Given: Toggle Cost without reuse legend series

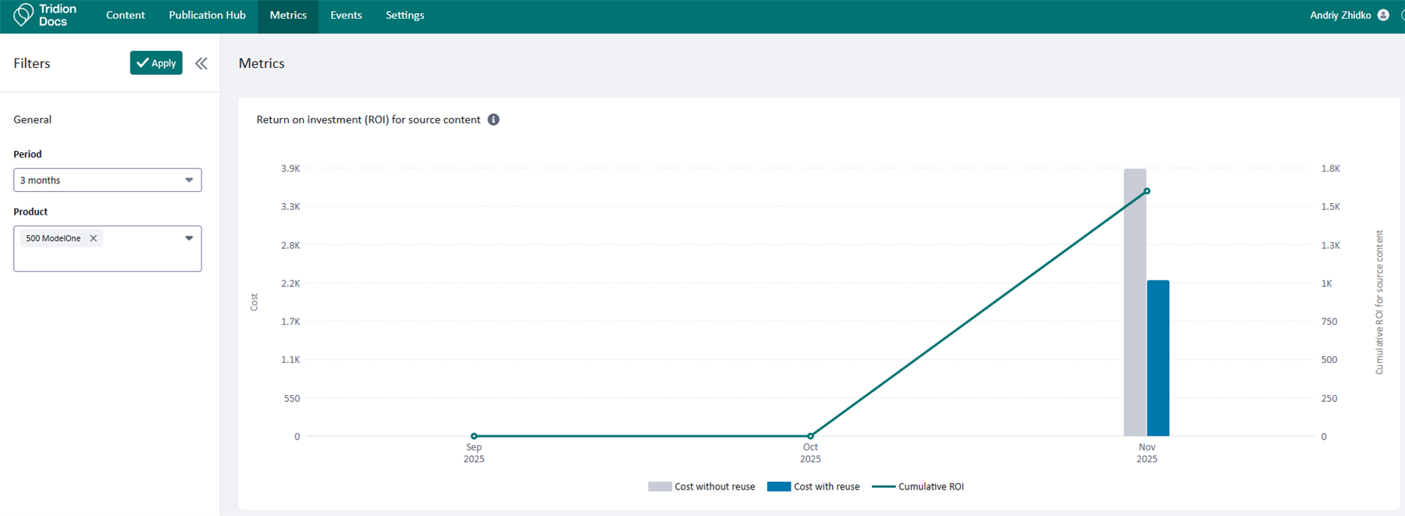Looking at the screenshot, I should point(702,486).
